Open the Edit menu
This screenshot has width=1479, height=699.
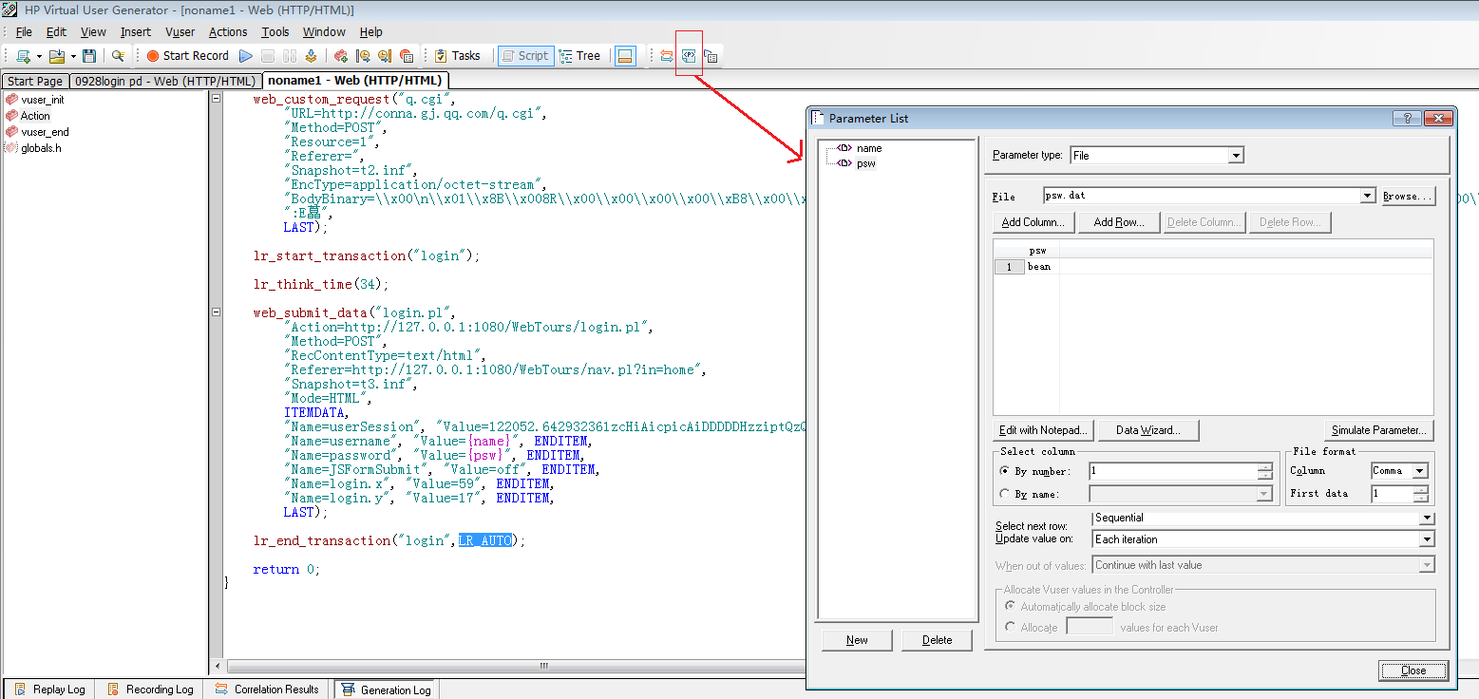pyautogui.click(x=56, y=32)
